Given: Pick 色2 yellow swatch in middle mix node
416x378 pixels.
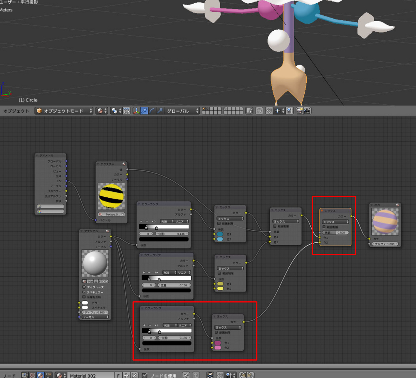Looking at the screenshot, I should (221, 289).
